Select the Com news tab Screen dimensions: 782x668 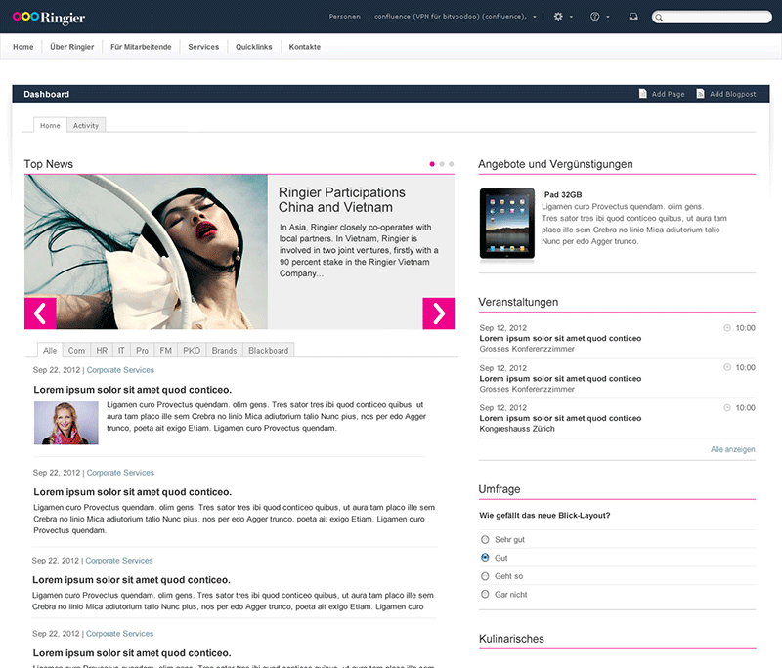pyautogui.click(x=76, y=351)
